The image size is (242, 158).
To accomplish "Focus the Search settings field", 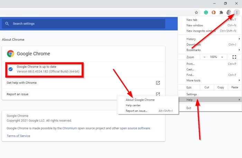I will coord(84,23).
